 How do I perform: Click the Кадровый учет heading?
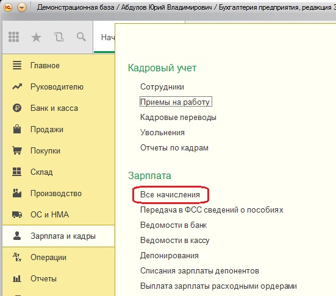pos(162,68)
